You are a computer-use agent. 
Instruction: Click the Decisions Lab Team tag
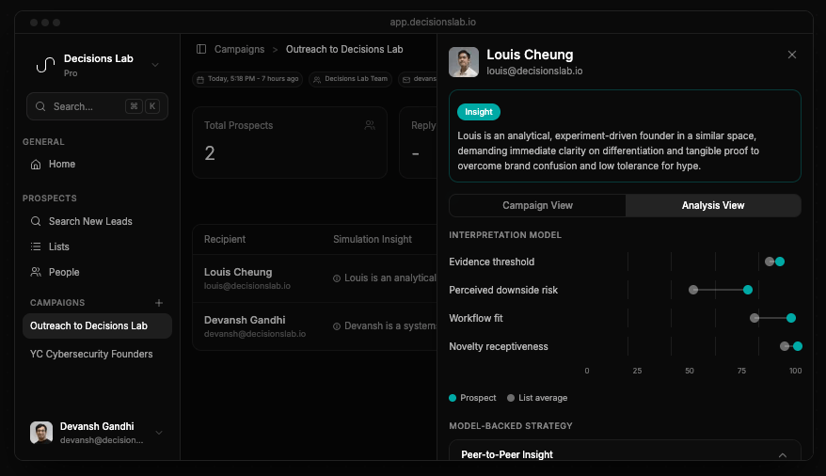click(350, 79)
